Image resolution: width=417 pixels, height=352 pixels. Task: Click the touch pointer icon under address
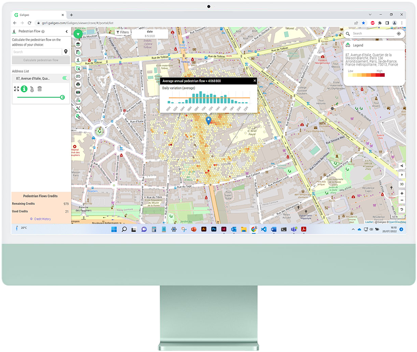(x=32, y=89)
